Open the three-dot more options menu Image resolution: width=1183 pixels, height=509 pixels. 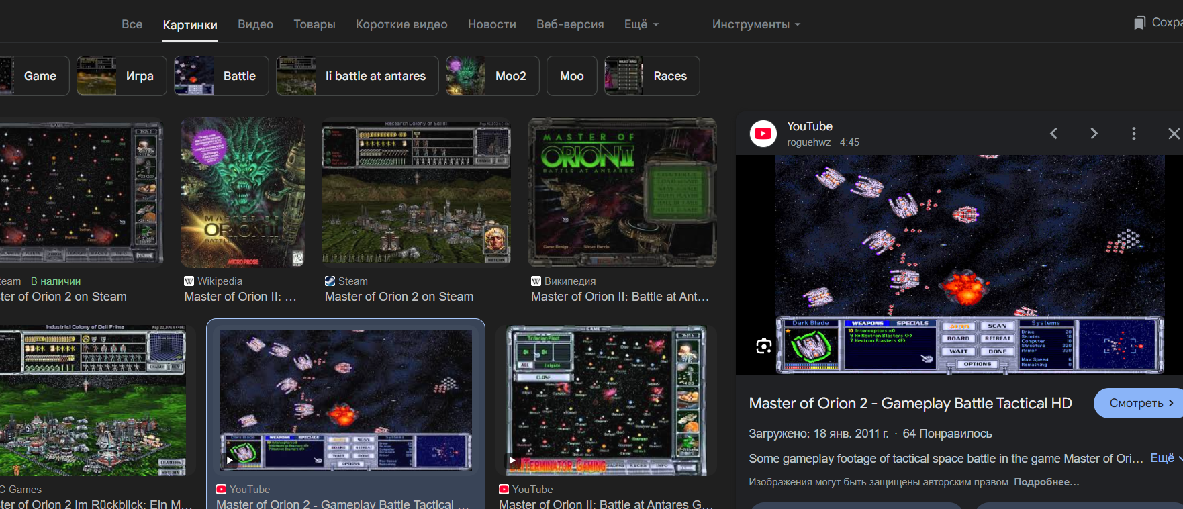coord(1134,134)
